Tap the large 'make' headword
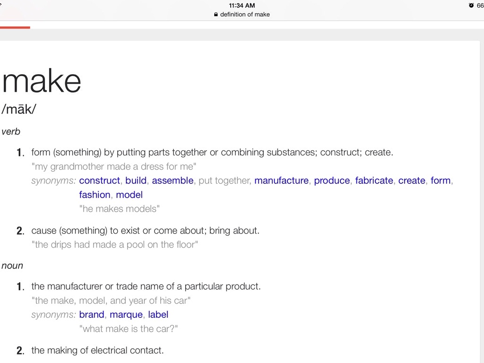The image size is (484, 363). (42, 81)
